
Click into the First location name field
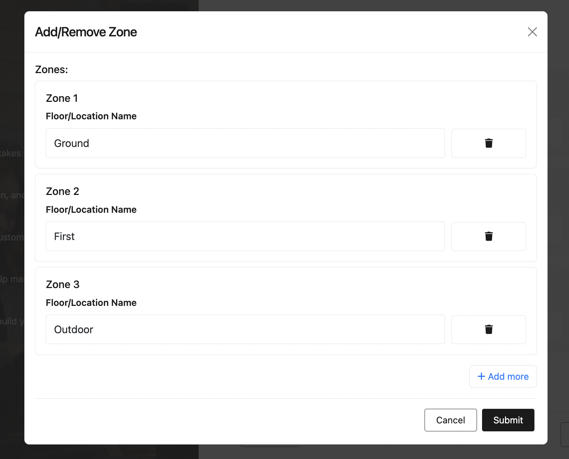click(245, 236)
